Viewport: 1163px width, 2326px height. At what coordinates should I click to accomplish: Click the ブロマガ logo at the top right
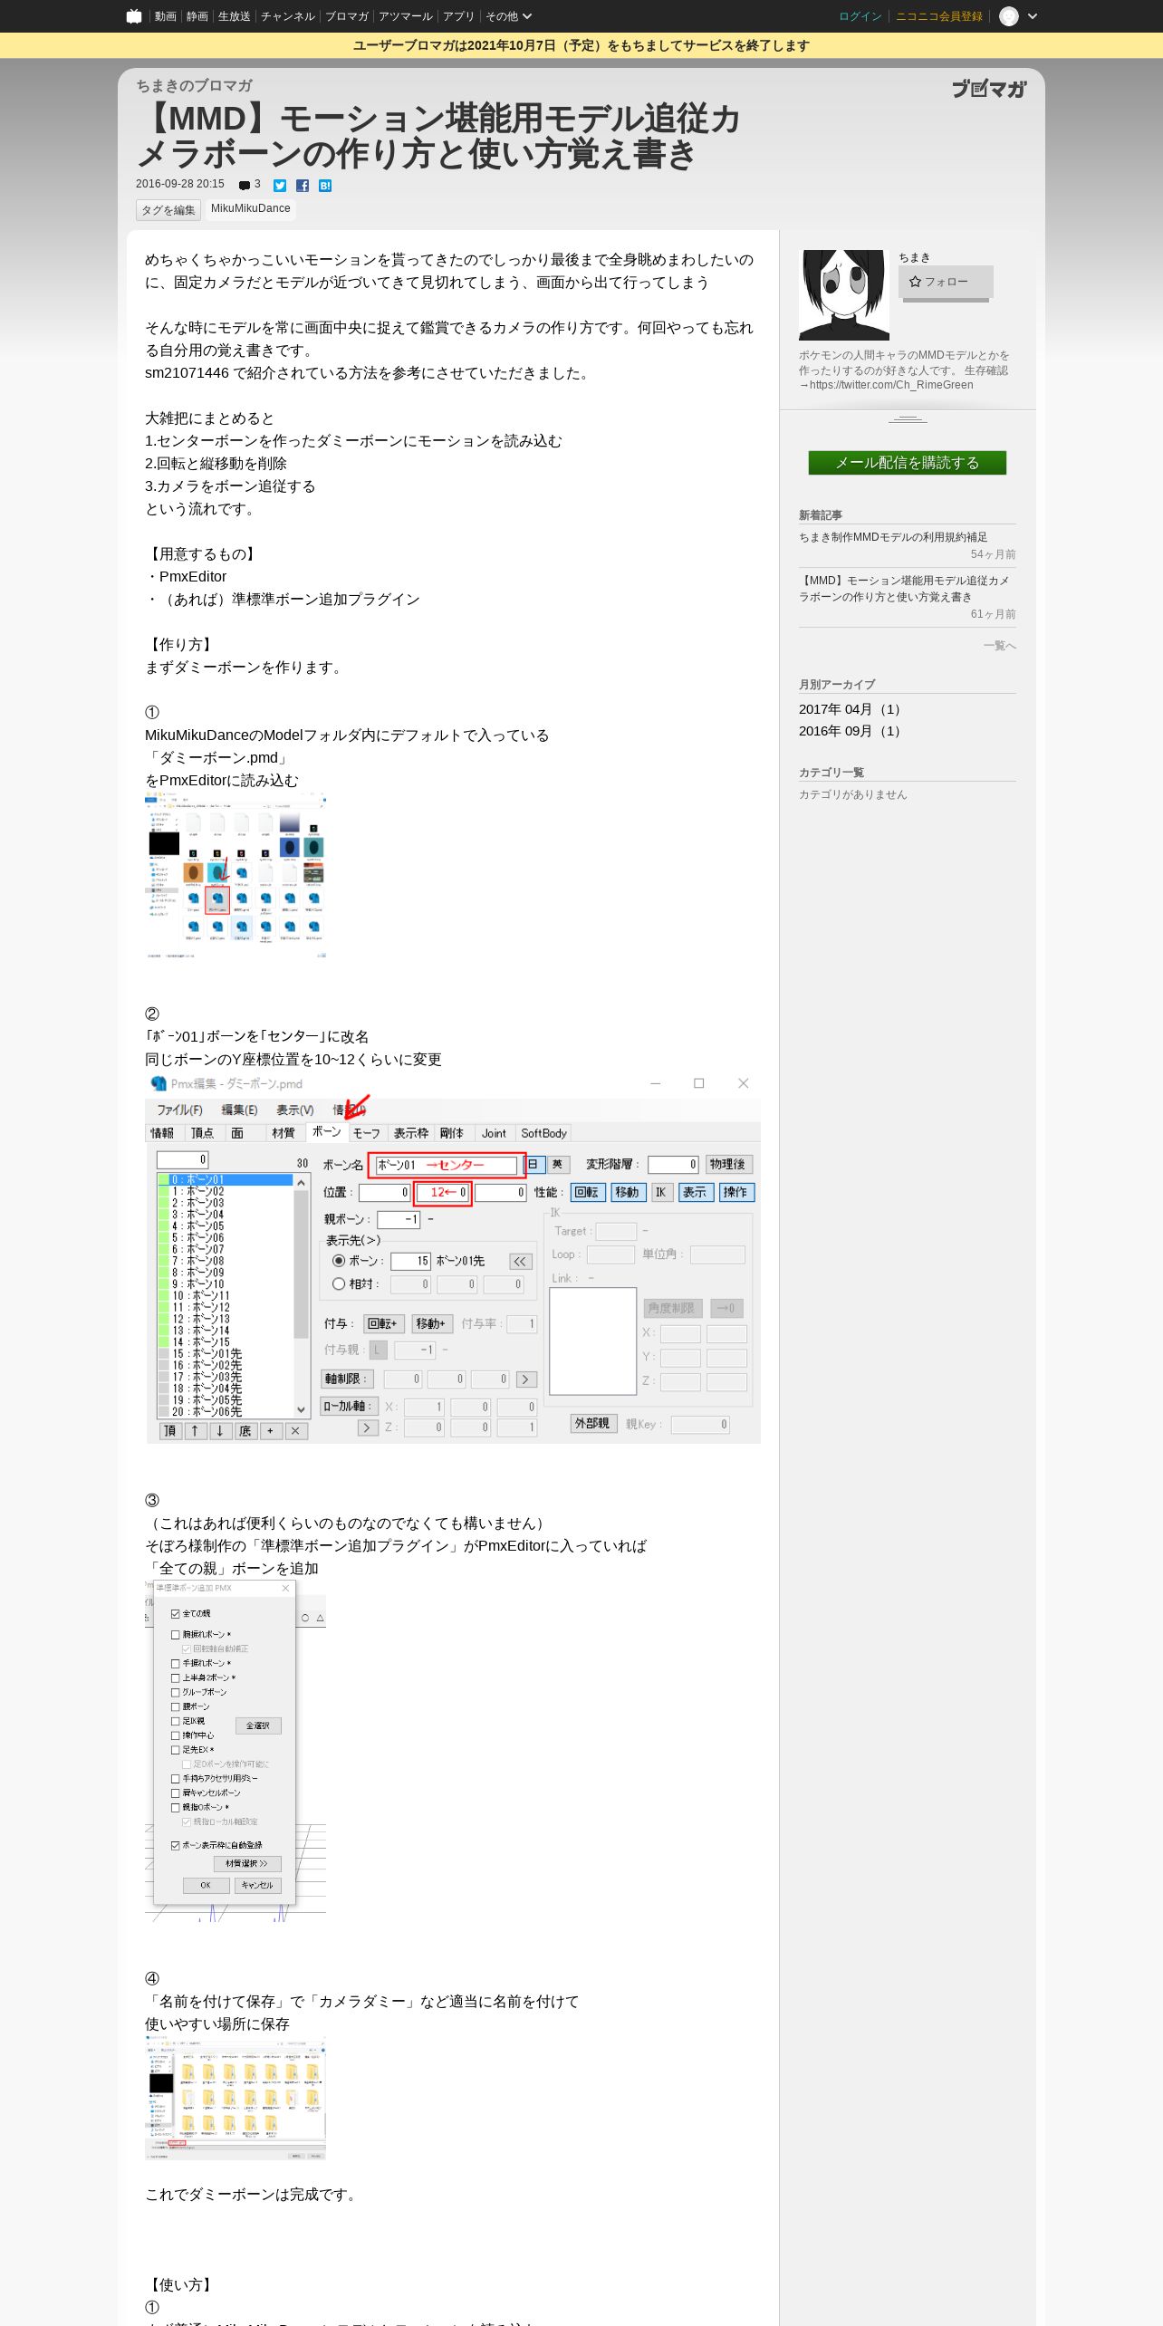click(x=989, y=89)
